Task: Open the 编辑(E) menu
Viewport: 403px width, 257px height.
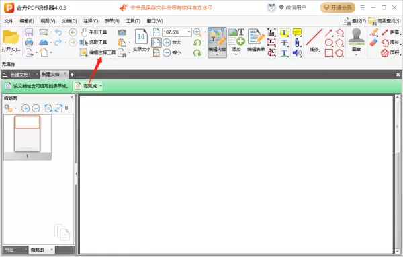Action: [27, 21]
